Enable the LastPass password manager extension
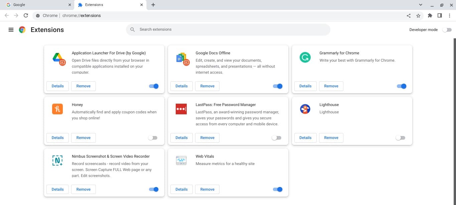The height and width of the screenshot is (205, 456). (x=277, y=138)
